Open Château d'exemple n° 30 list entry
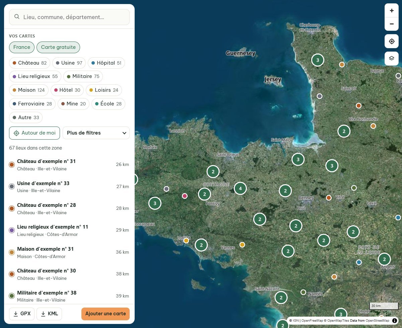Image resolution: width=402 pixels, height=328 pixels. click(69, 274)
